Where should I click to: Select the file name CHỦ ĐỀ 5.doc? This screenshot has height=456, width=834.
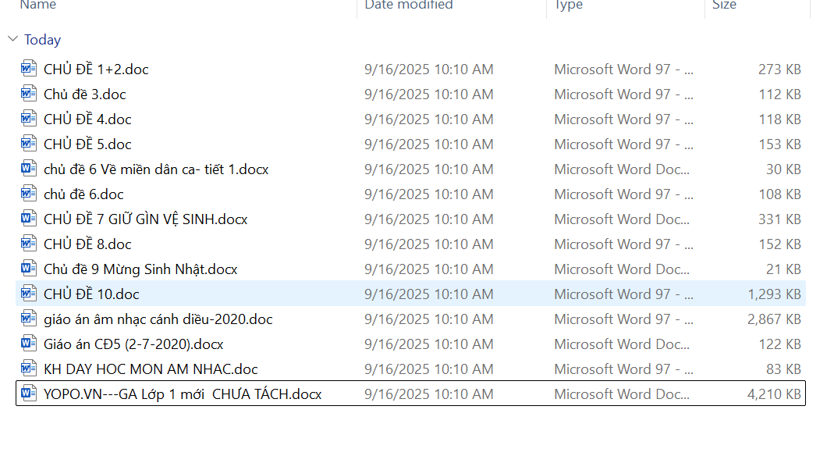click(87, 144)
